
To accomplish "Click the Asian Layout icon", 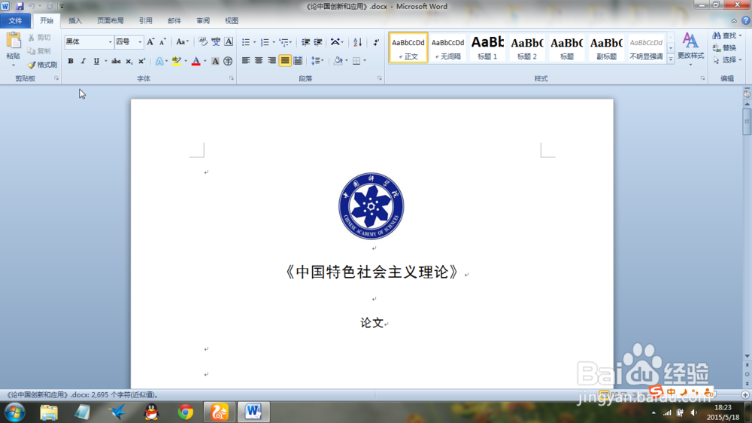I will pos(337,42).
